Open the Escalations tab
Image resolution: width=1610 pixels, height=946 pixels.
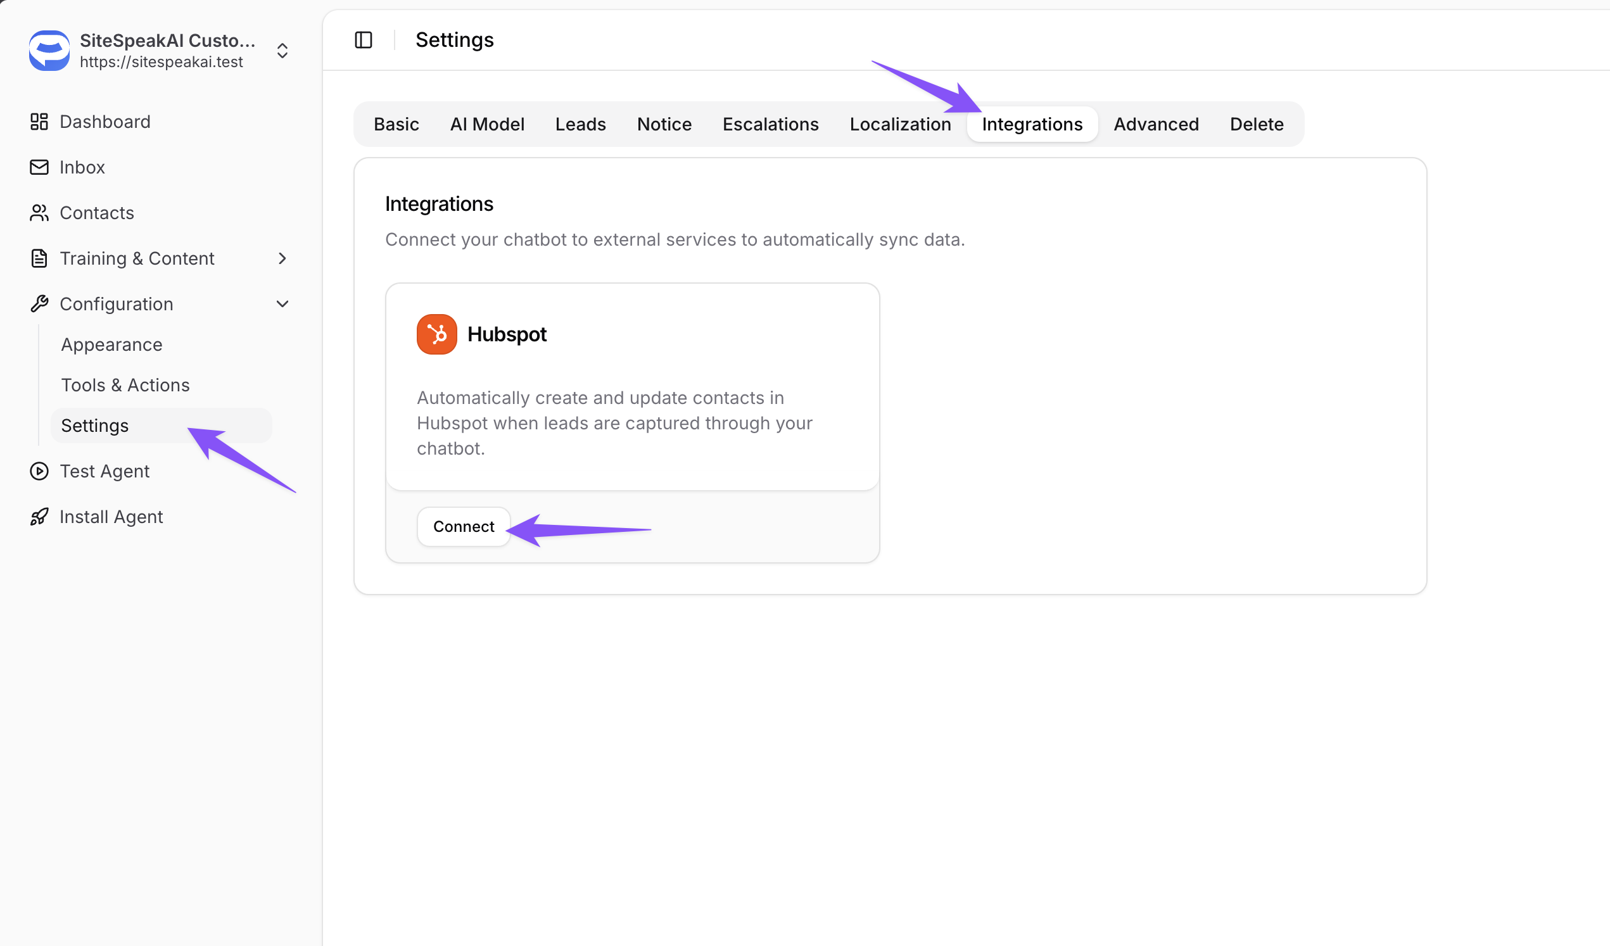coord(770,124)
